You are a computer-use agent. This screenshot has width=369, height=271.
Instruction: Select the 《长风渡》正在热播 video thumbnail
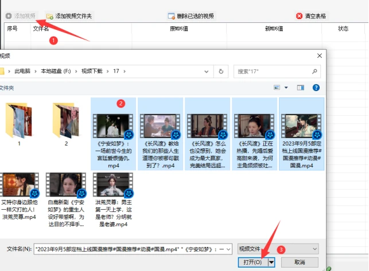point(254,126)
